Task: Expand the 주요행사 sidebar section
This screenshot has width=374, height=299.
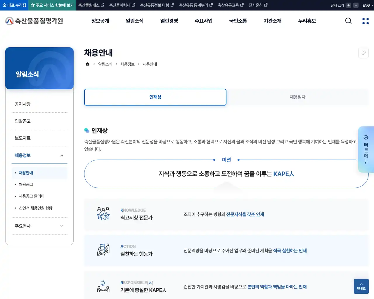Action: pyautogui.click(x=39, y=226)
